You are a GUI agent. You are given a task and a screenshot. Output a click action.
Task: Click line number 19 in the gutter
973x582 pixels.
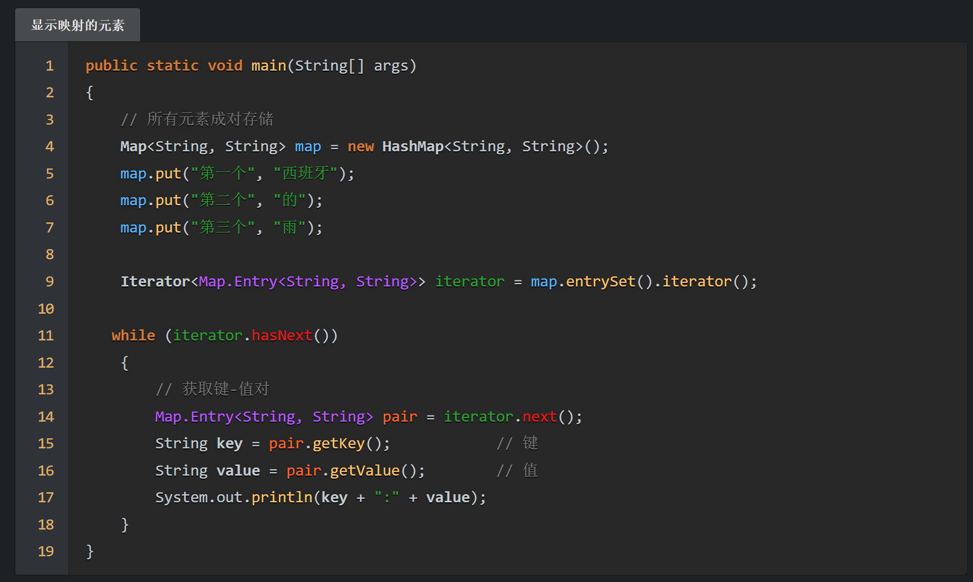[45, 551]
